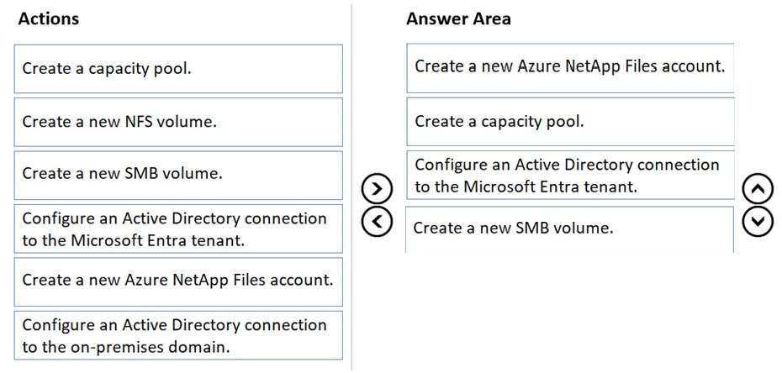The width and height of the screenshot is (782, 373).
Task: Click the move down arrow icon
Action: [758, 221]
